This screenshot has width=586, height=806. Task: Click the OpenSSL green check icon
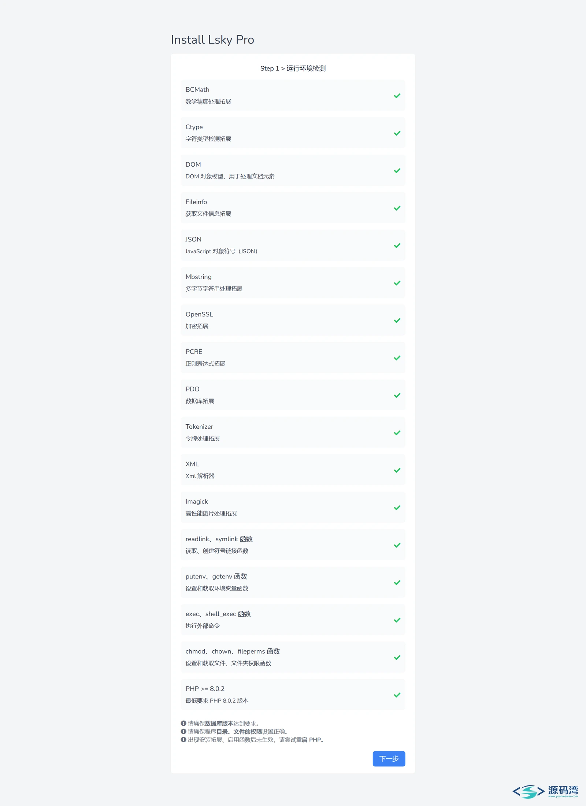(x=397, y=320)
